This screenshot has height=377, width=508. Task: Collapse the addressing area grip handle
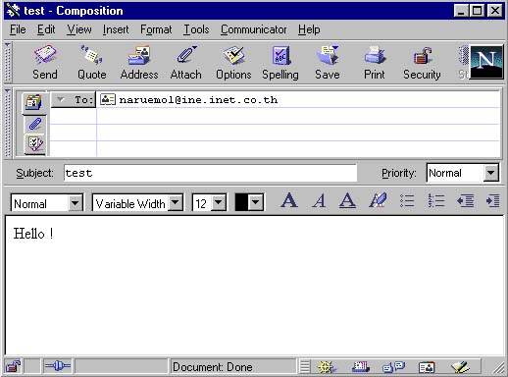point(8,123)
